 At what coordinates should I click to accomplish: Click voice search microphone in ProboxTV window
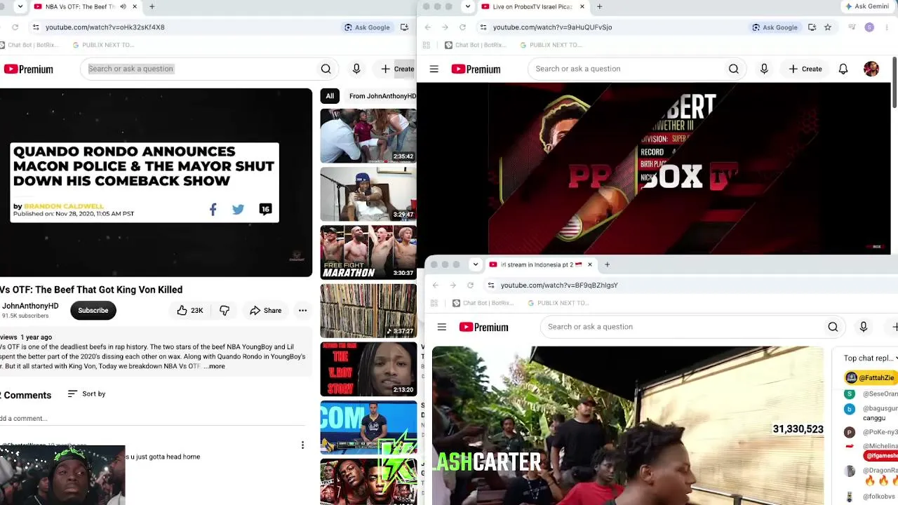click(764, 69)
